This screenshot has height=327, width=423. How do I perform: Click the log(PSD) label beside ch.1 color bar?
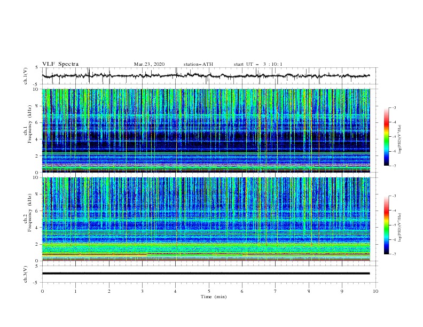399,139
